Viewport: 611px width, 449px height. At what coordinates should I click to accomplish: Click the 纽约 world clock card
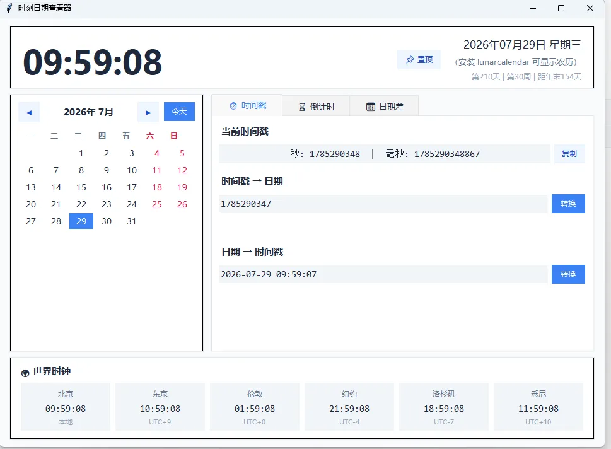pos(349,407)
